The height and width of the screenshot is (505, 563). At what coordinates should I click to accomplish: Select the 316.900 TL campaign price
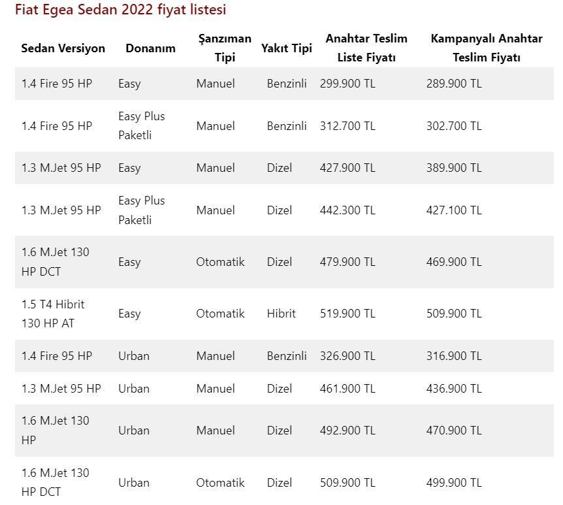pos(454,356)
